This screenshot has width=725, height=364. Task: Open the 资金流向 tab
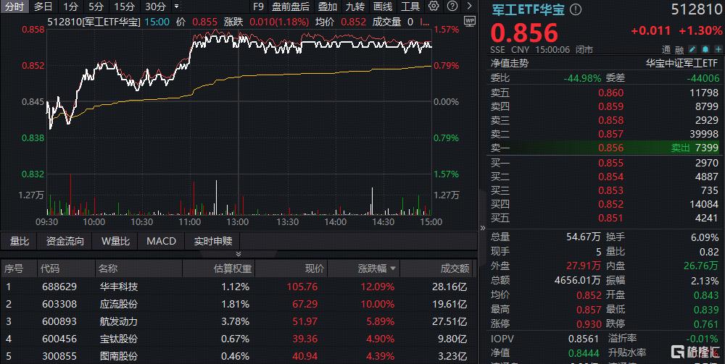[65, 241]
